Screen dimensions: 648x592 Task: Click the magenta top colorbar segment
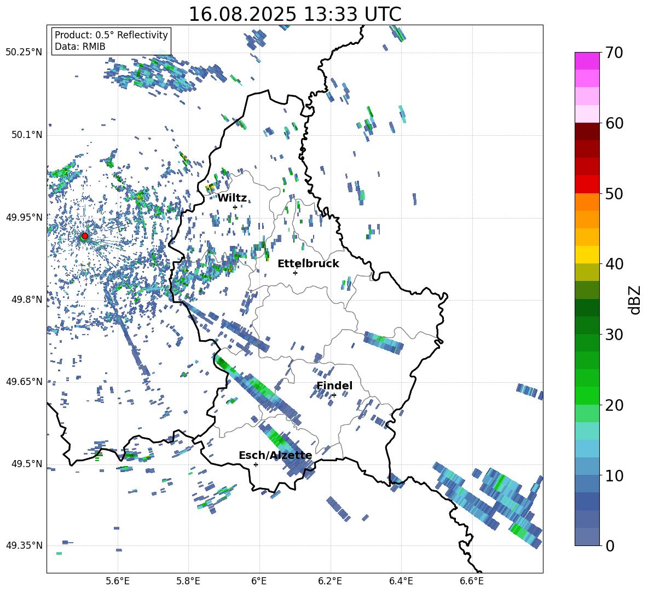(587, 61)
